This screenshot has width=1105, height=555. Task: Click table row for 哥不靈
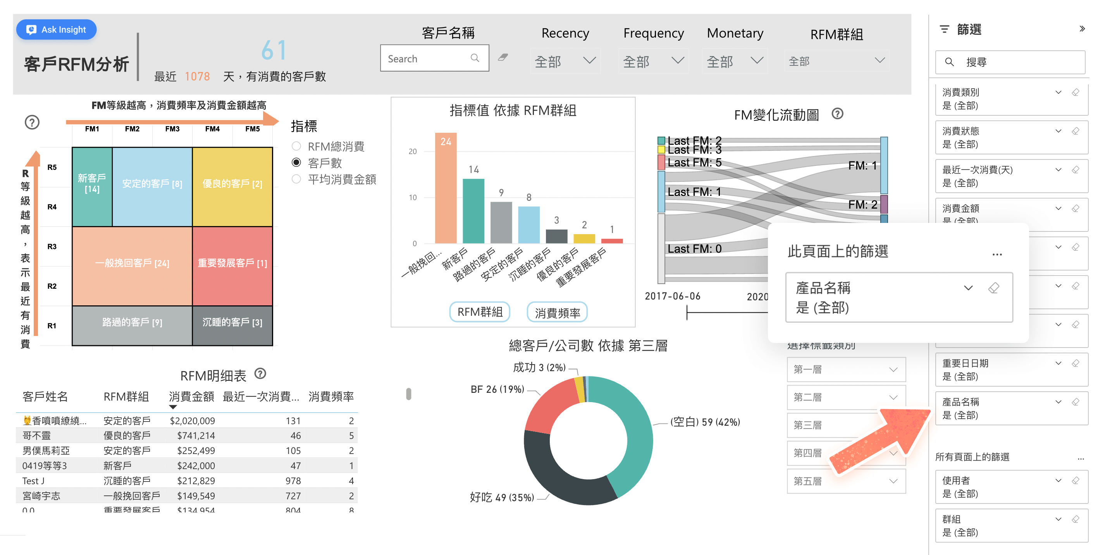[187, 435]
